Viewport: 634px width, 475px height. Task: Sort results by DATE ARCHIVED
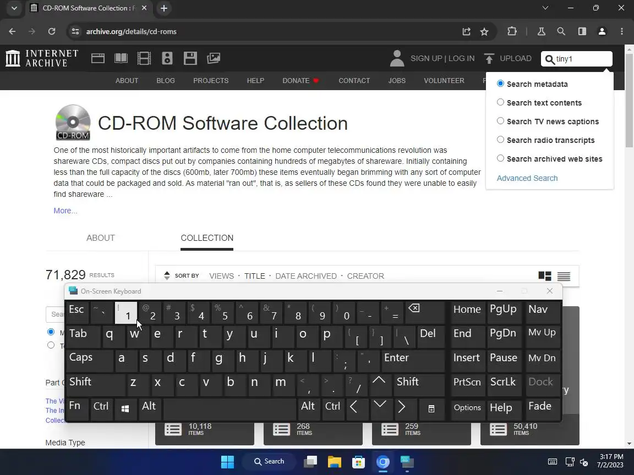click(x=306, y=276)
